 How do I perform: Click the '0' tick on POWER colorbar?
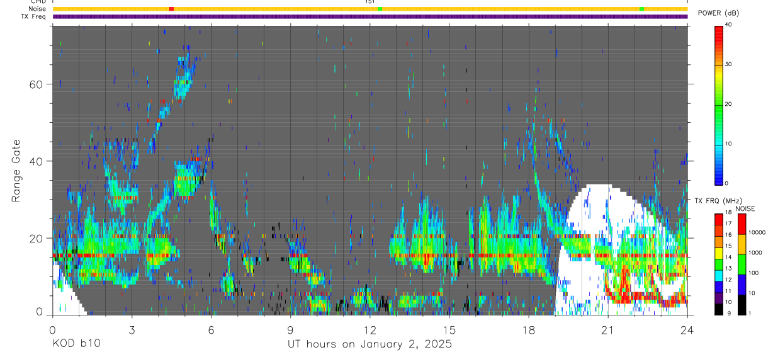tap(727, 183)
